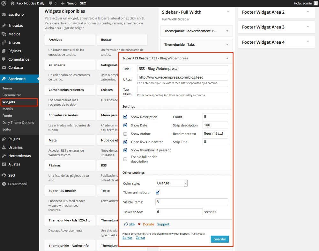
Task: Click the Read more text field
Action: tap(215, 133)
